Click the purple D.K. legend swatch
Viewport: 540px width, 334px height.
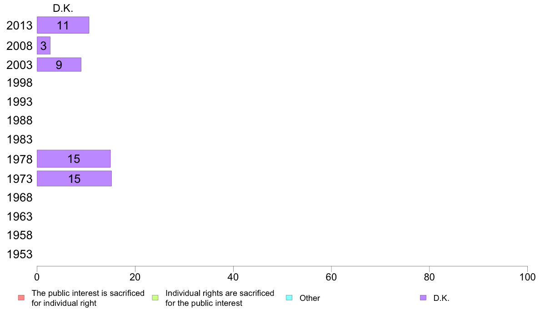[423, 298]
